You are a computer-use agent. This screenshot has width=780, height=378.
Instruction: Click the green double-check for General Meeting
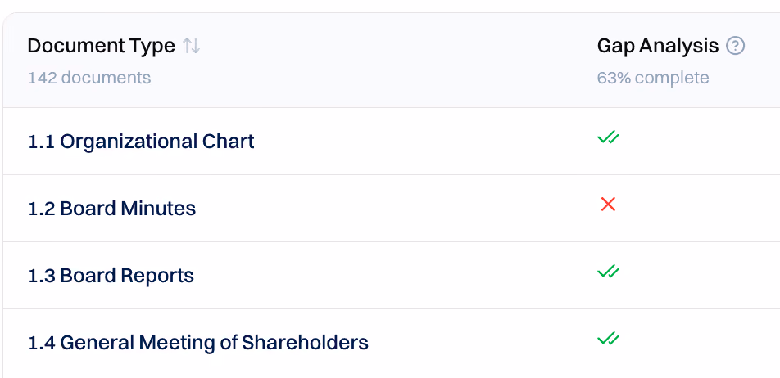[x=608, y=339]
